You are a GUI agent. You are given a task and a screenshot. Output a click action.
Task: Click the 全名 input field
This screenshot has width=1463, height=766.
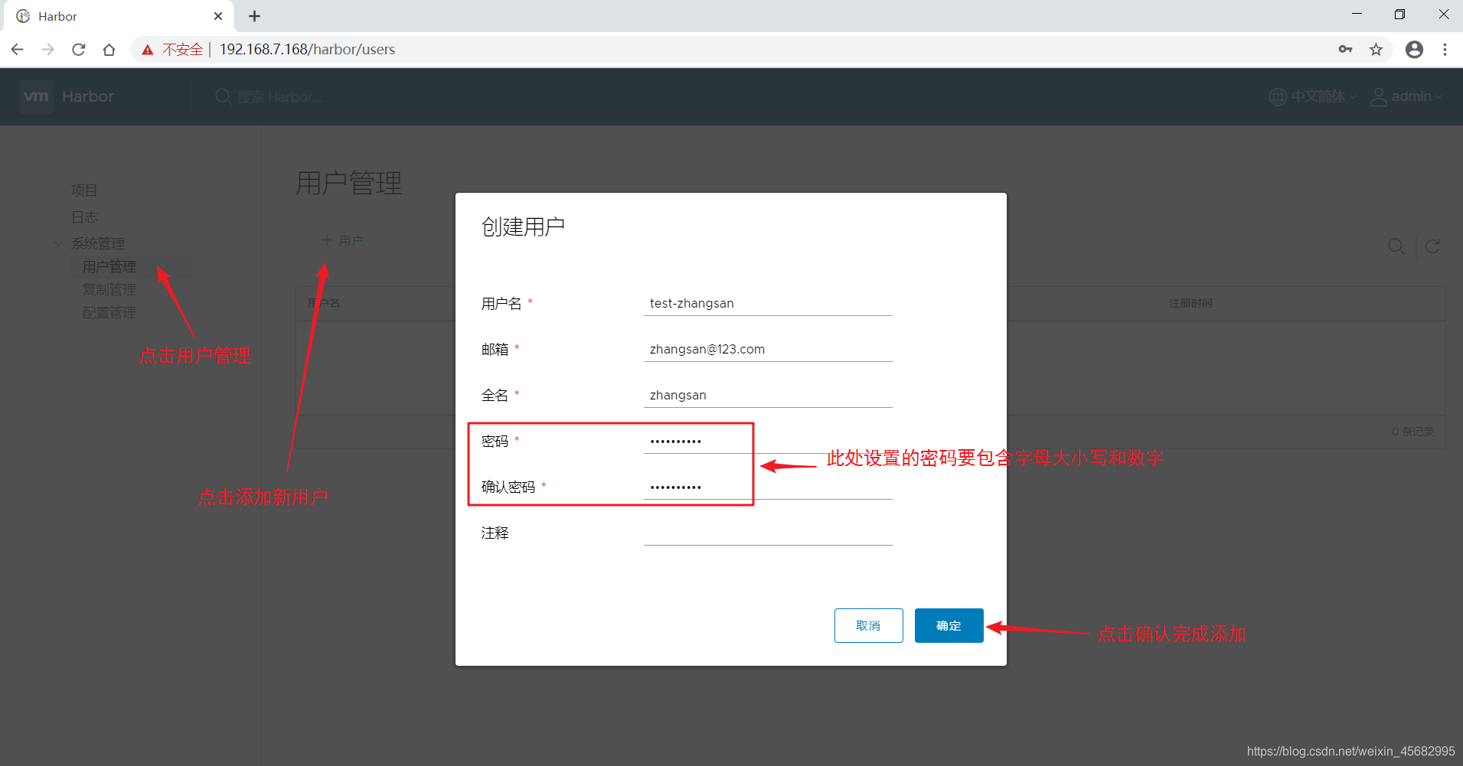(768, 396)
